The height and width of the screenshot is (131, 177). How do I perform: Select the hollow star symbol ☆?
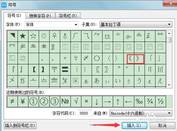coord(33,36)
